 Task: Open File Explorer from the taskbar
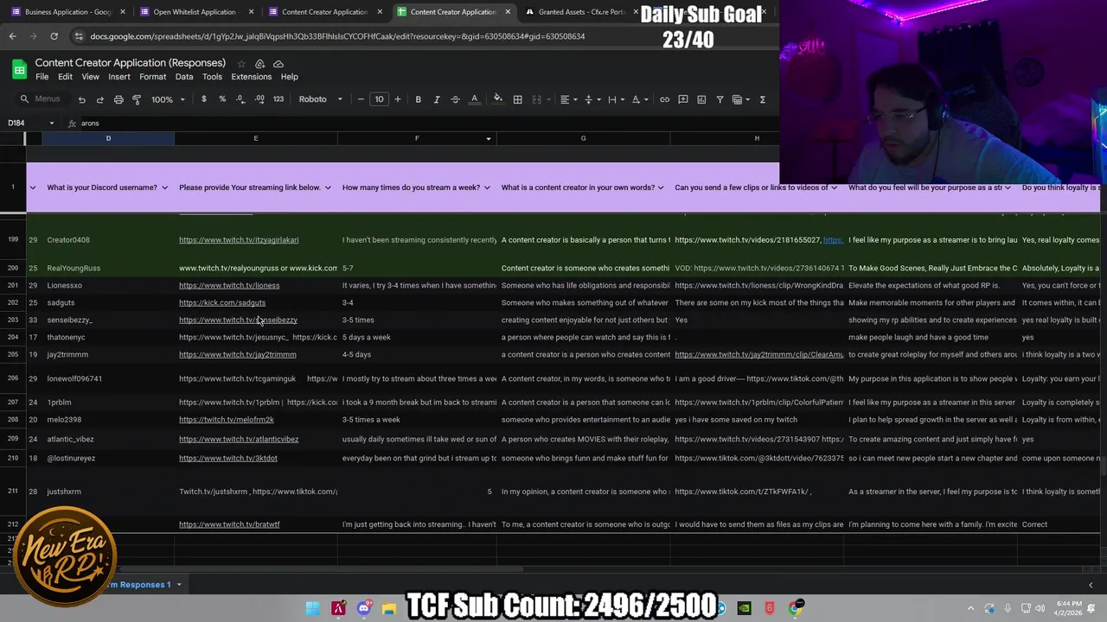[x=389, y=608]
